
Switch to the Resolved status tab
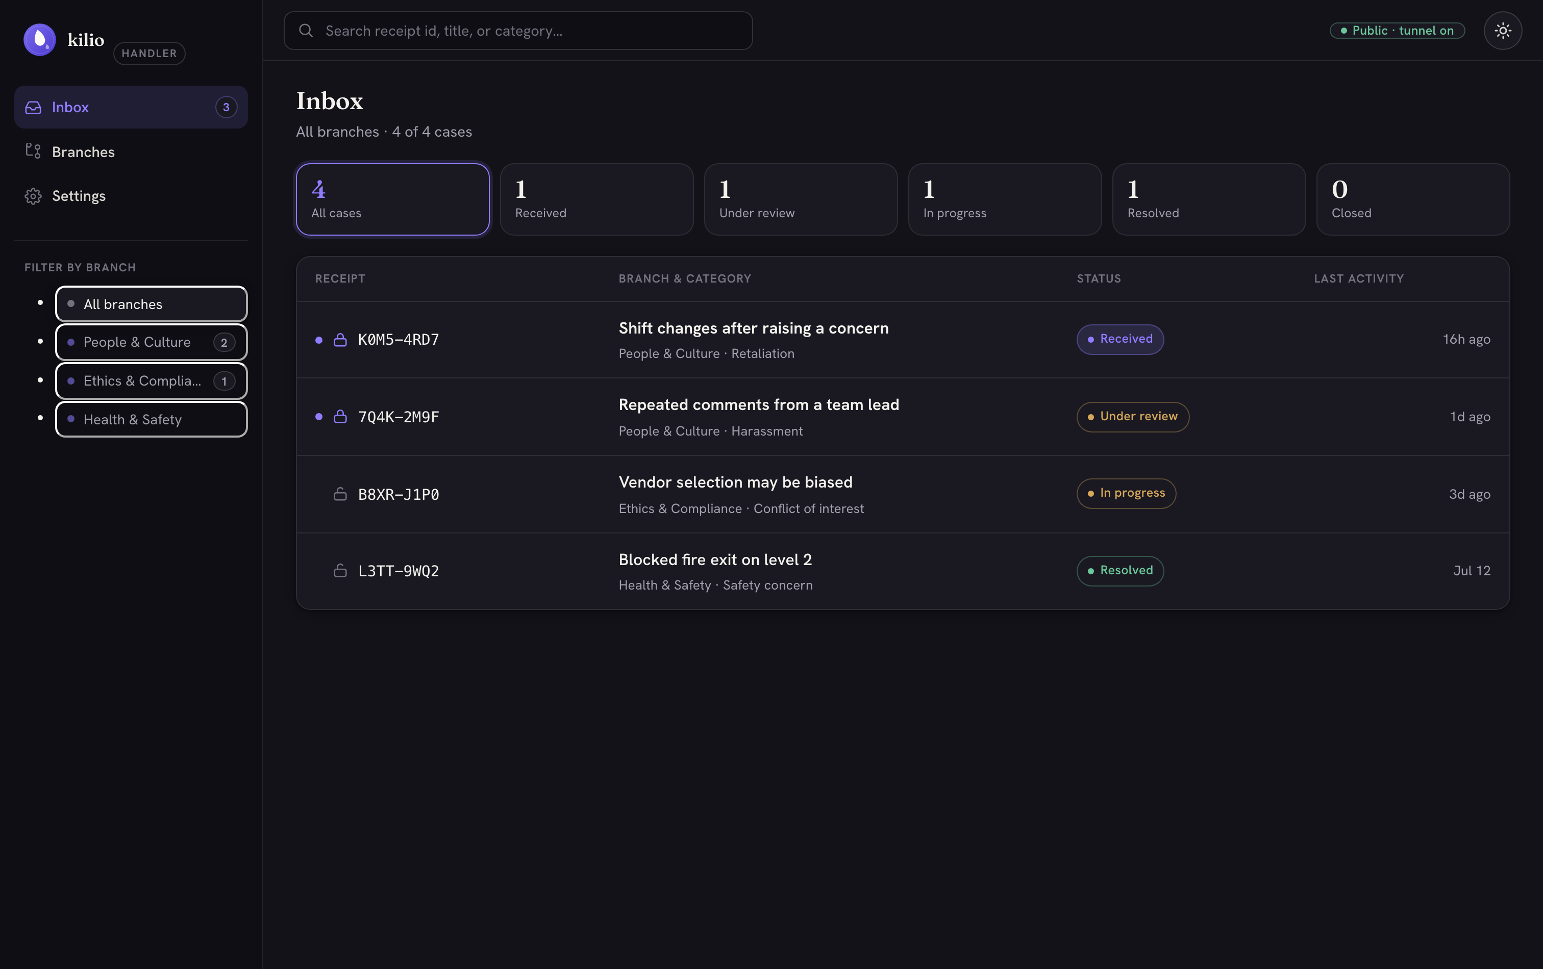click(1208, 199)
